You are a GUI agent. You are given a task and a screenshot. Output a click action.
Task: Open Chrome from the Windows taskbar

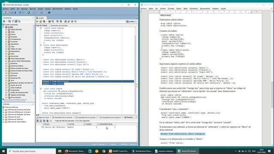[x=104, y=151]
